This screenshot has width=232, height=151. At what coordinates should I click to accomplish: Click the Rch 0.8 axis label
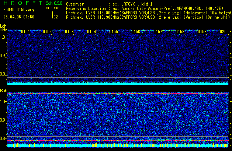tap(3, 138)
